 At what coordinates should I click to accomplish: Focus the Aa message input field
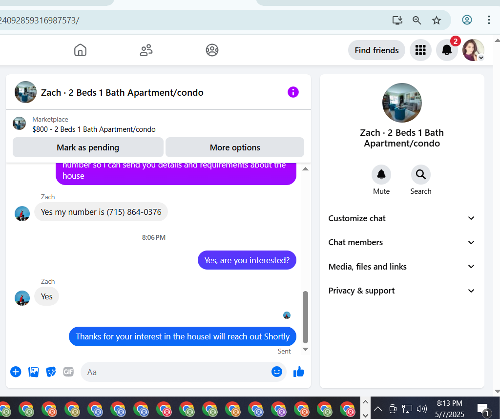(x=175, y=372)
